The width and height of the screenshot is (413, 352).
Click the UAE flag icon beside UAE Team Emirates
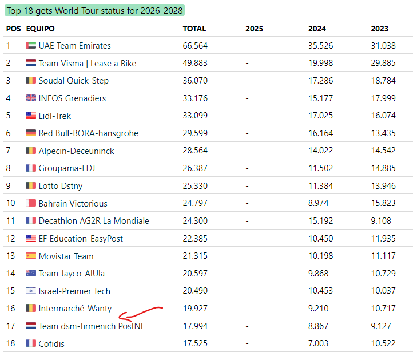pos(31,45)
